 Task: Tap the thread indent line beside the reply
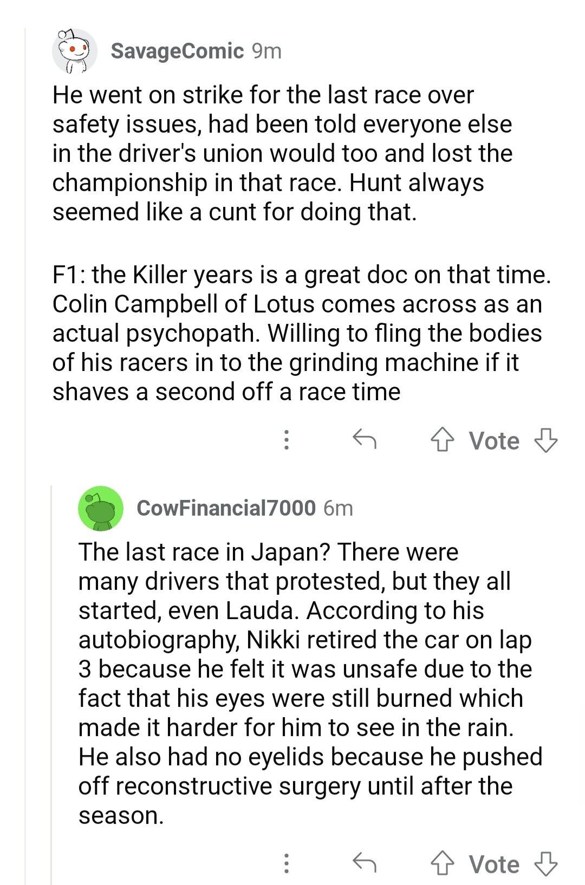pos(51,685)
